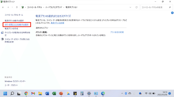Click バランス (推奨) plan name
The image size is (174, 97).
point(41,32)
